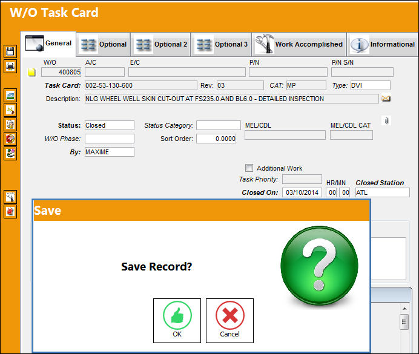Click the A/C input field
This screenshot has width=419, height=354.
105,72
